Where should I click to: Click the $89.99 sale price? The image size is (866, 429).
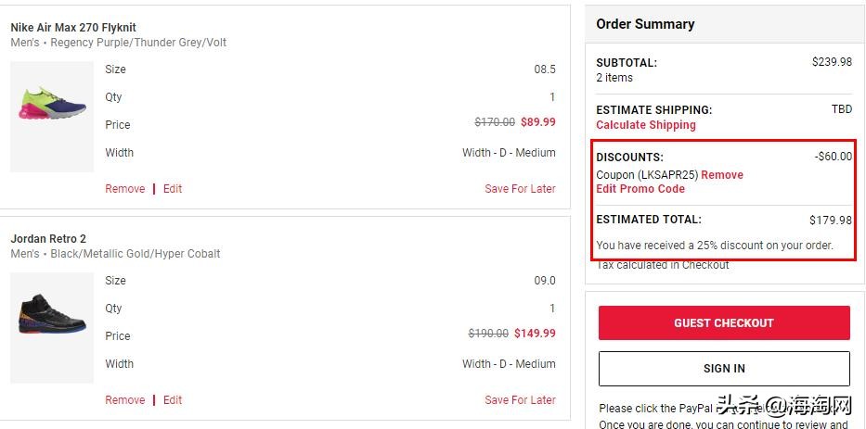pos(538,122)
